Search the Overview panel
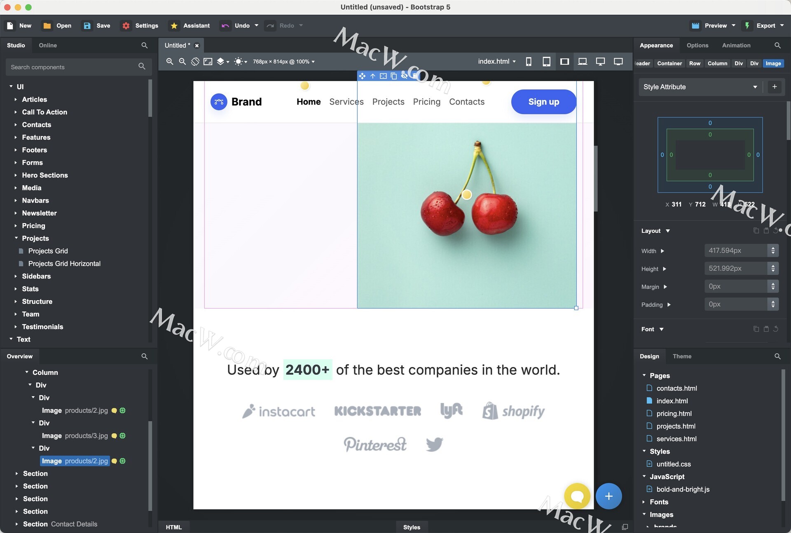Screen dimensions: 791x533 [144, 356]
